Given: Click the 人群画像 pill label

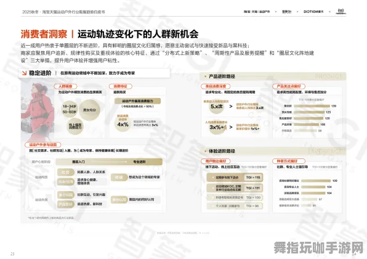Looking at the screenshot, I should [x=65, y=86].
